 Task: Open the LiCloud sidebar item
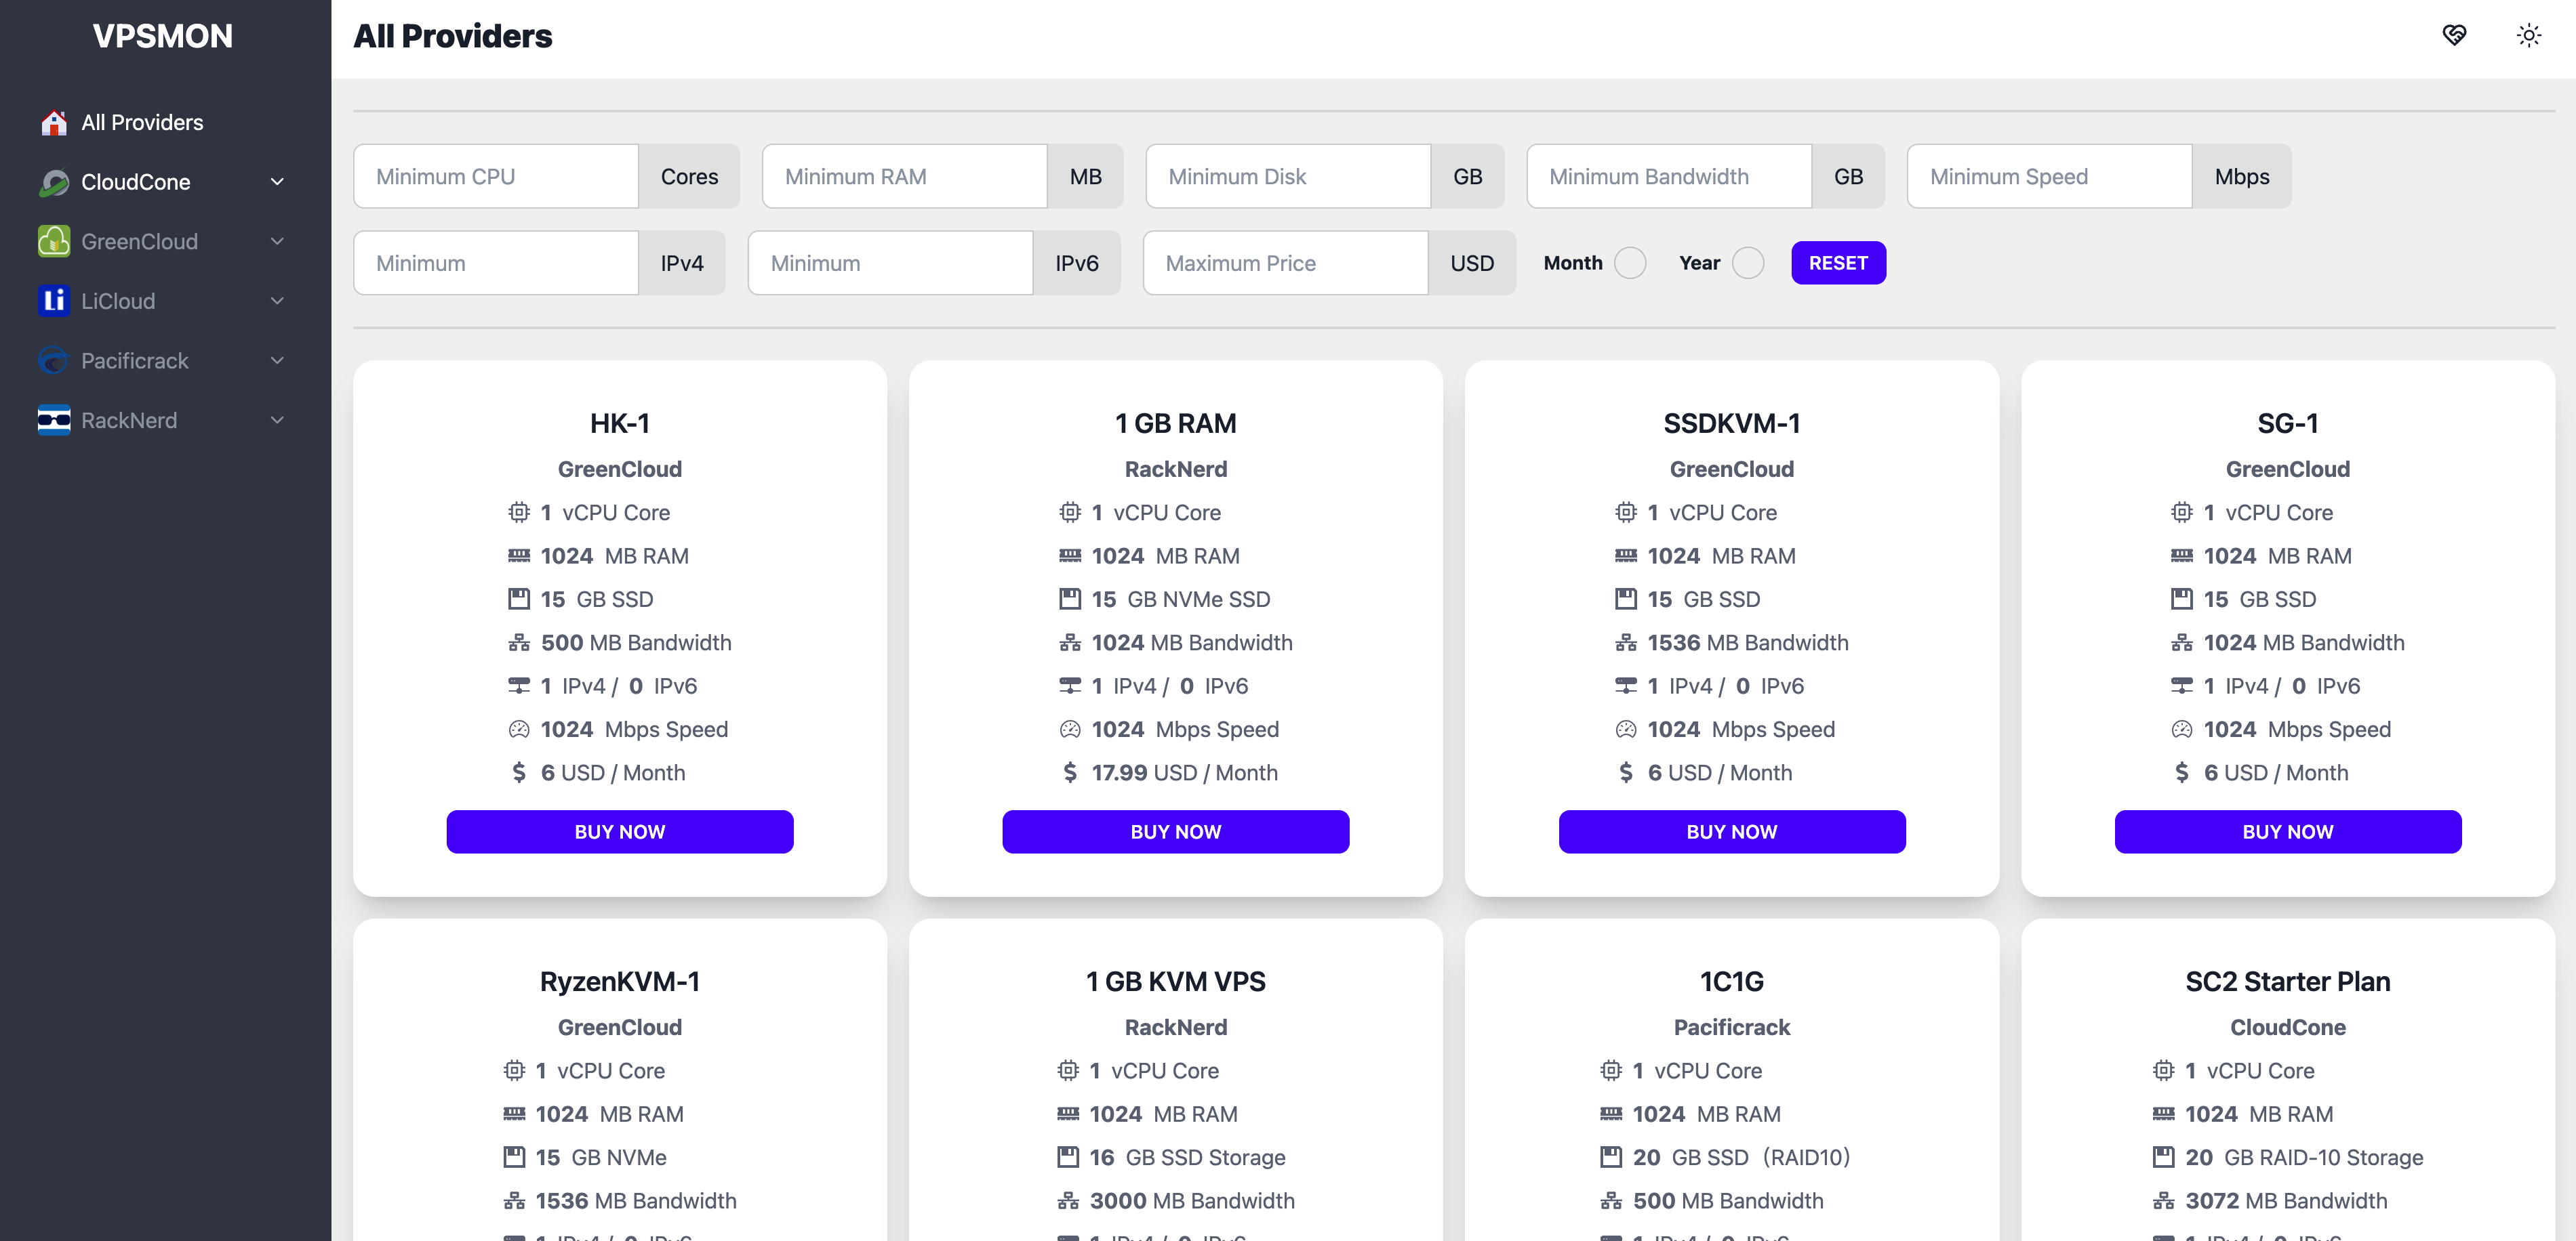coord(165,301)
